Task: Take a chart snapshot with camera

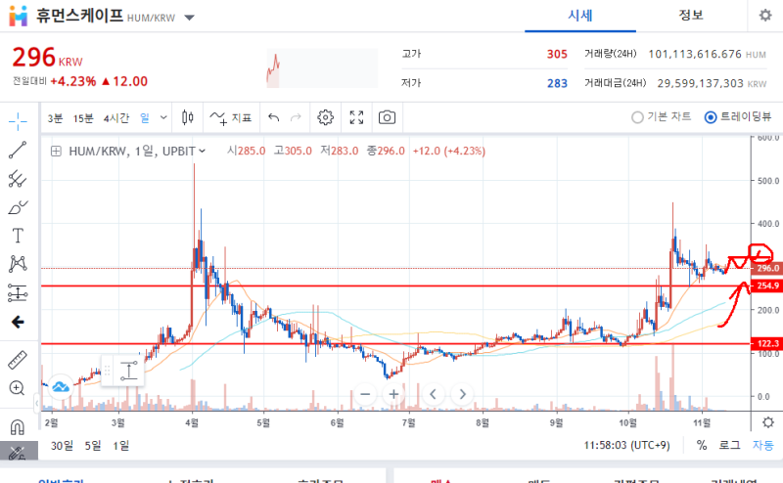Action: point(387,117)
